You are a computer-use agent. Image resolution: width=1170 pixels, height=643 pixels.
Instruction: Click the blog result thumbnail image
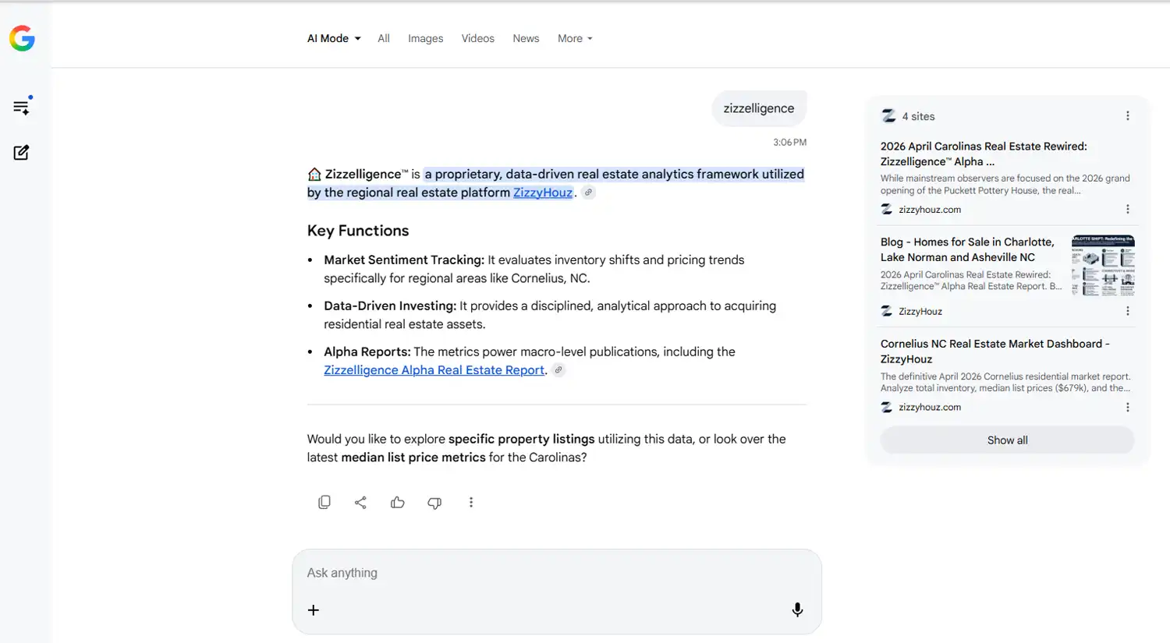click(x=1103, y=265)
